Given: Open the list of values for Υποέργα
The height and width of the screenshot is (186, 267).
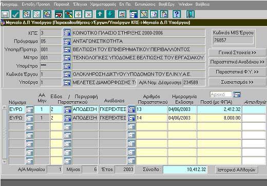Looking at the screenshot, I should pos(67,82).
